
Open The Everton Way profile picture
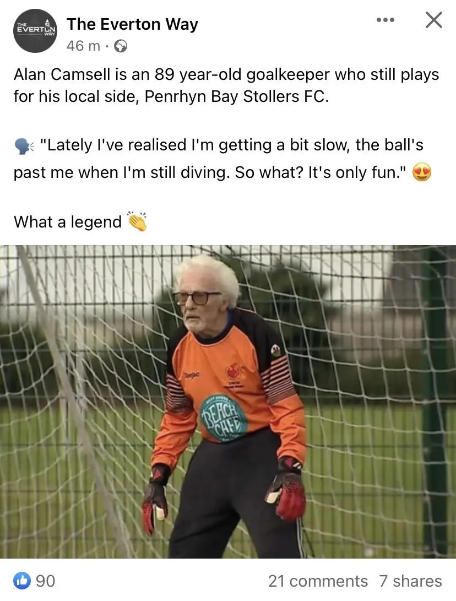pyautogui.click(x=35, y=31)
